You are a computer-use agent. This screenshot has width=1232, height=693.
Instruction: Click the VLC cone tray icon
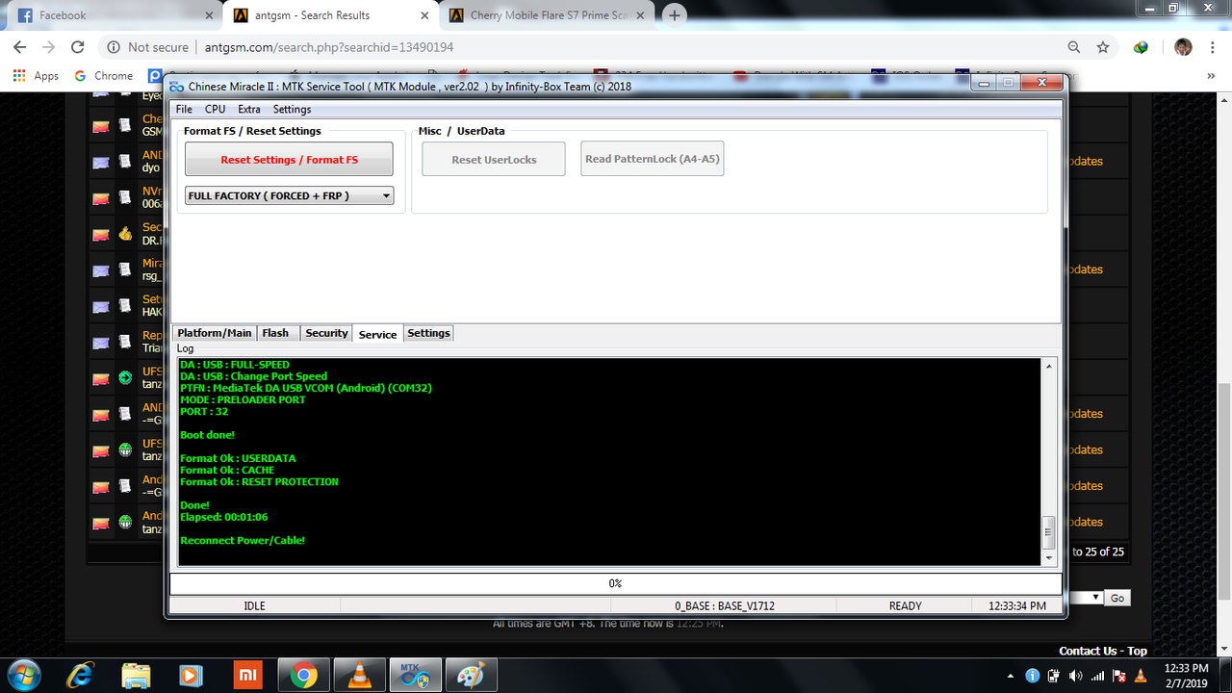(x=1142, y=676)
